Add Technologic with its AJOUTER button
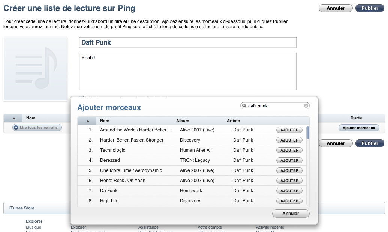The height and width of the screenshot is (232, 388). tap(289, 150)
